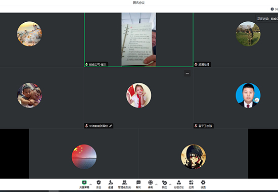Open the 聊天 chat panel
This screenshot has width=278, height=192.
click(138, 184)
